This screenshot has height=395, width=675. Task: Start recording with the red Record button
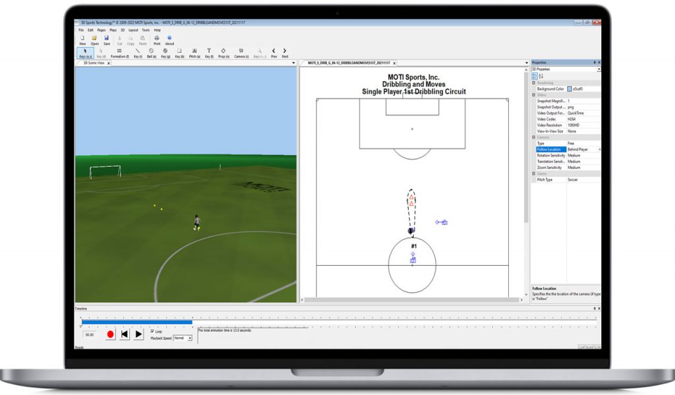[111, 334]
